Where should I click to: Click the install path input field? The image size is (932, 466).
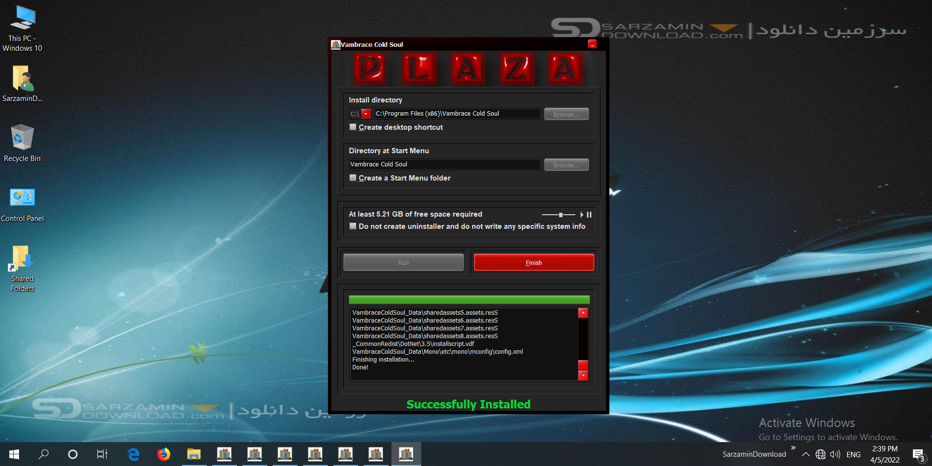[457, 114]
